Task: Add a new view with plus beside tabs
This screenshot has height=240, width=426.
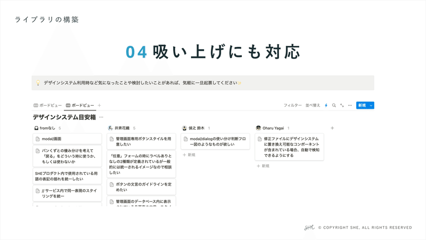Action: (99, 105)
